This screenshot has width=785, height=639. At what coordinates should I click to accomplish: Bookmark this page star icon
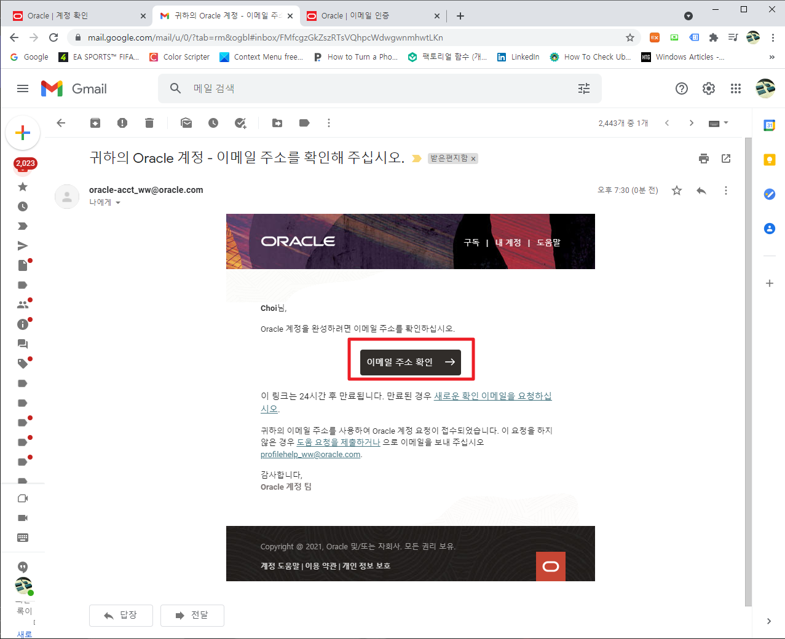click(630, 37)
